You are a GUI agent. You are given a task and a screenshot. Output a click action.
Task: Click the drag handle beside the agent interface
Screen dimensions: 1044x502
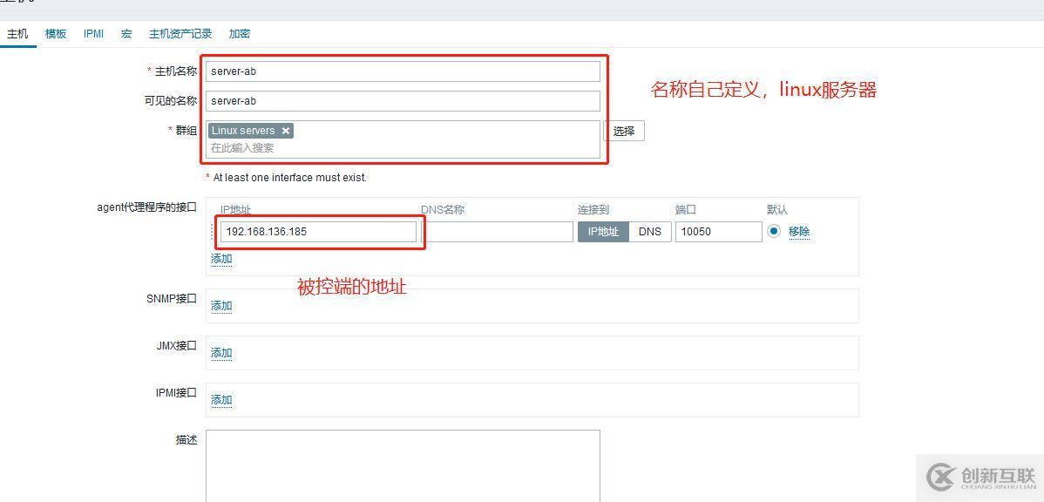pos(212,231)
